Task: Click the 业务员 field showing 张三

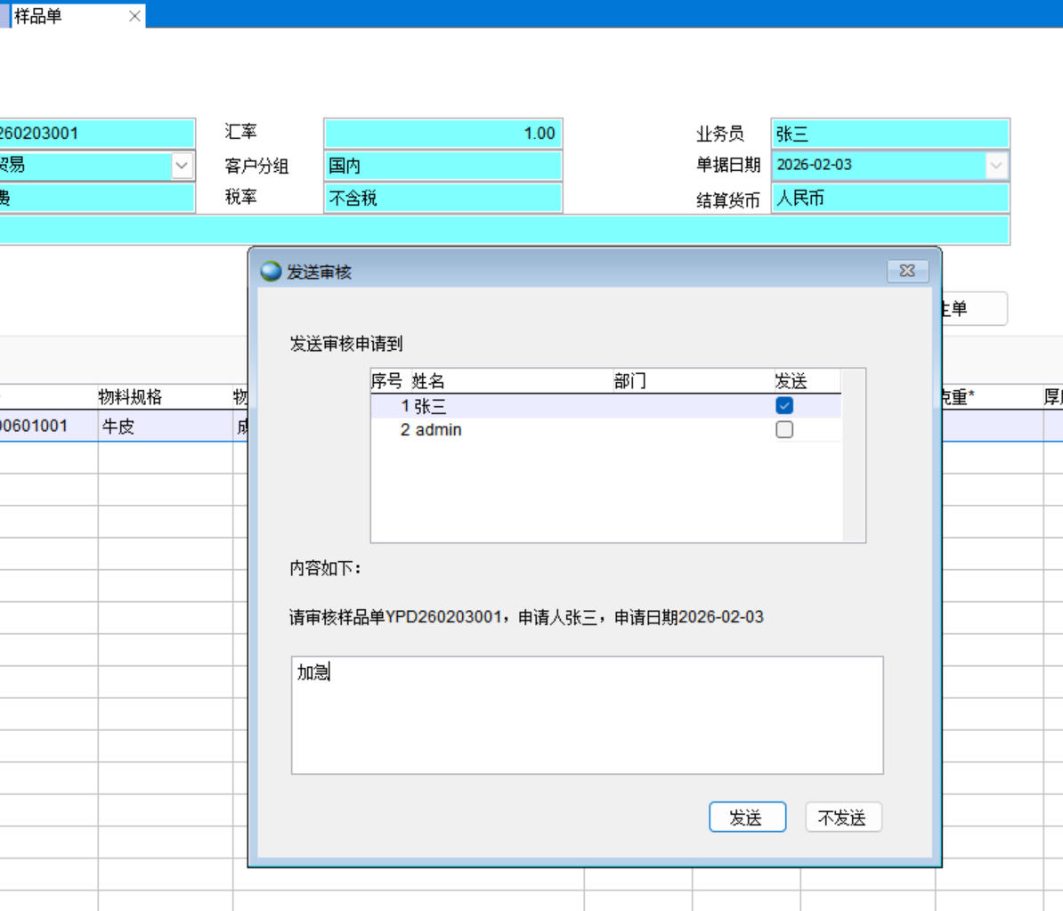Action: [889, 134]
